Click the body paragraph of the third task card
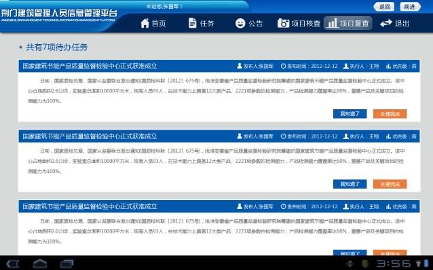Image resolution: width=433 pixels, height=270 pixels. (x=216, y=231)
